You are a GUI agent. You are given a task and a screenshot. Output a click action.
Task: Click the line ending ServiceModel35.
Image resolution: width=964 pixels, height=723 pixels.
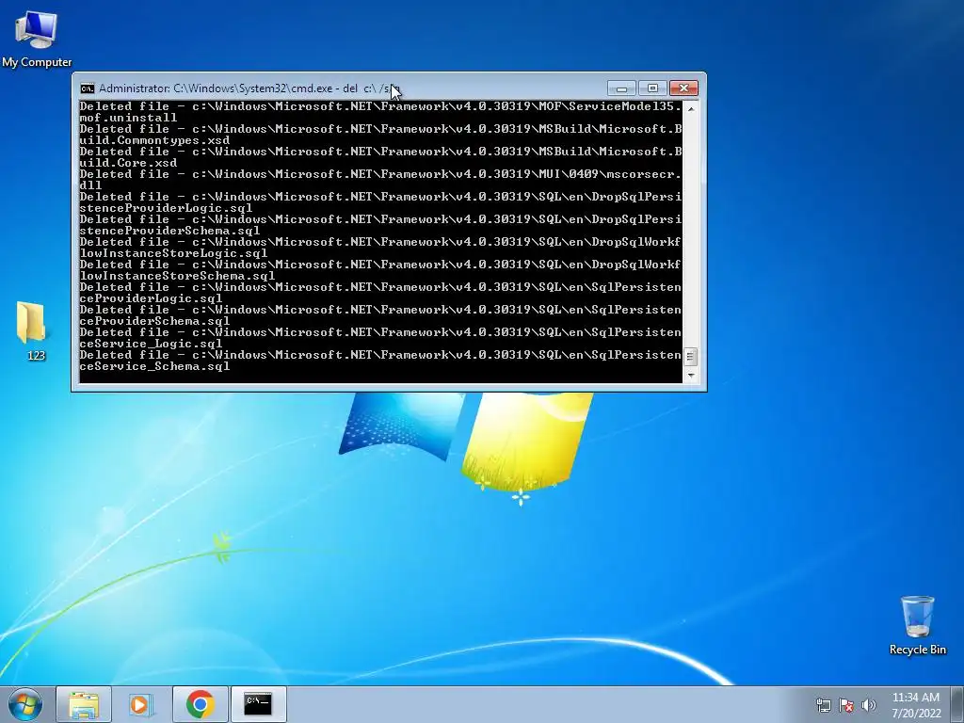point(380,106)
